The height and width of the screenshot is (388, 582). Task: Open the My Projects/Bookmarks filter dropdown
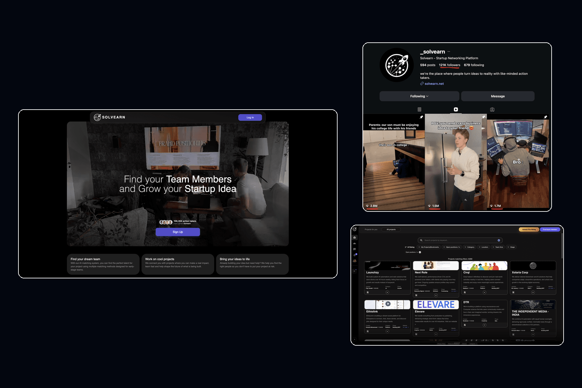coord(428,247)
